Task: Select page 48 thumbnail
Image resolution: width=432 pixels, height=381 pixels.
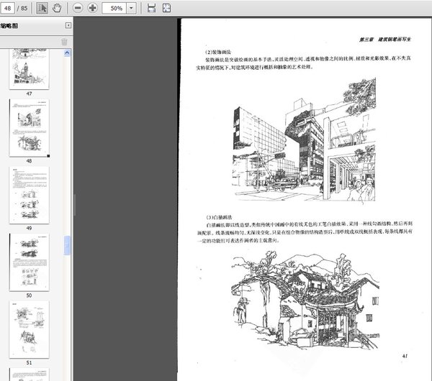Action: point(30,128)
